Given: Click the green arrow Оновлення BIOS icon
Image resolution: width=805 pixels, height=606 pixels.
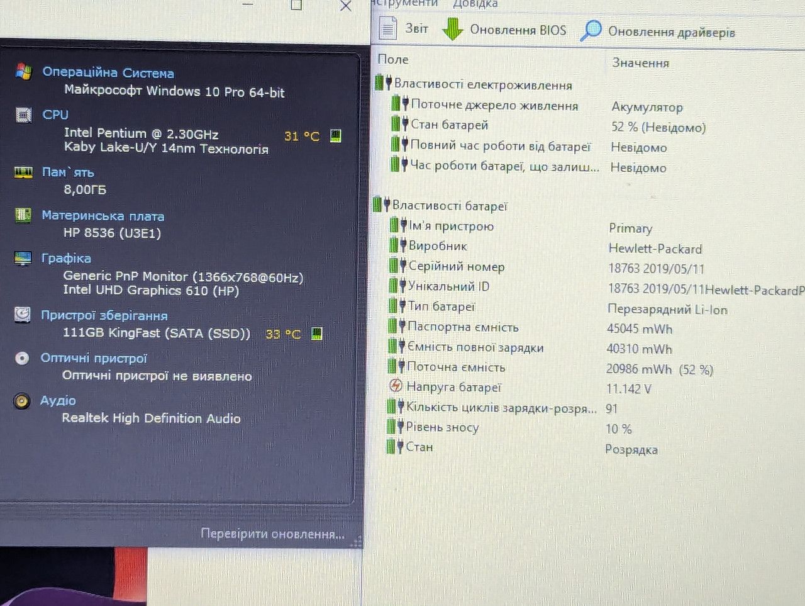Looking at the screenshot, I should click(453, 29).
